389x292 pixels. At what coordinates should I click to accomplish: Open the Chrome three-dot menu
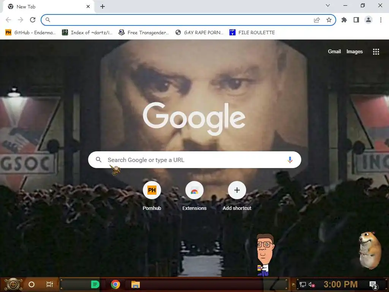pos(381,20)
